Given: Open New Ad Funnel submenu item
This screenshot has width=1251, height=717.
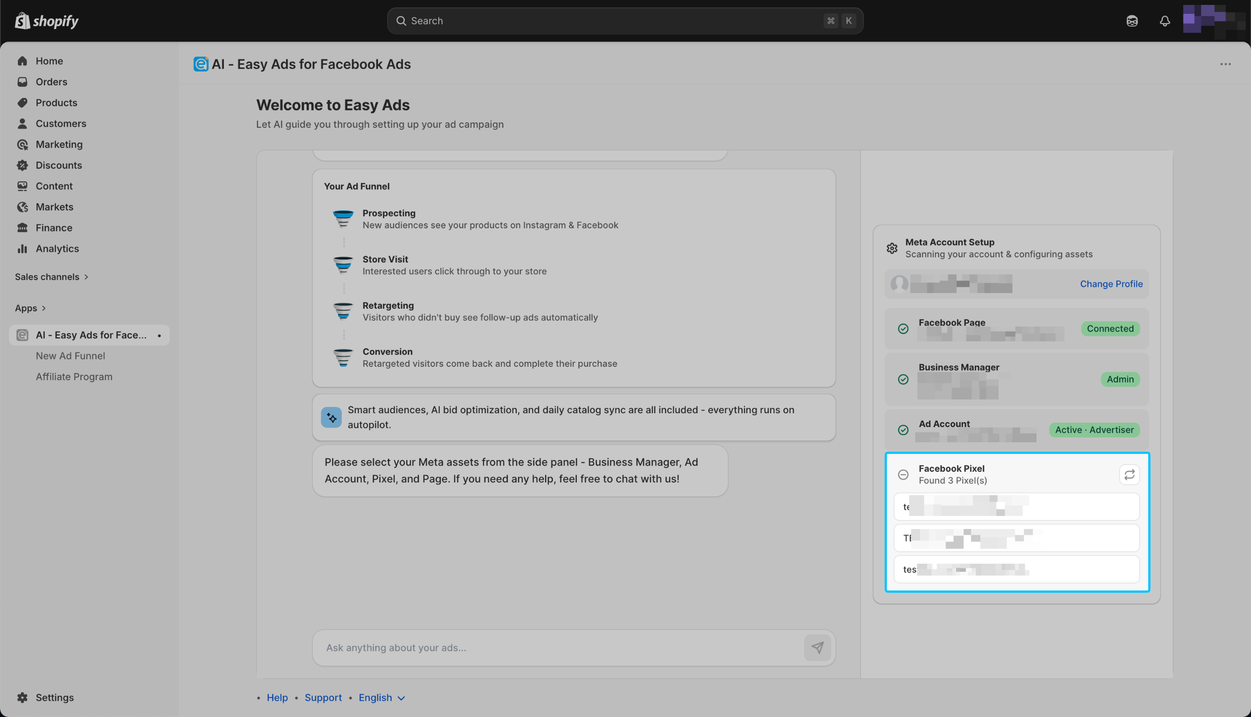Looking at the screenshot, I should pos(70,356).
